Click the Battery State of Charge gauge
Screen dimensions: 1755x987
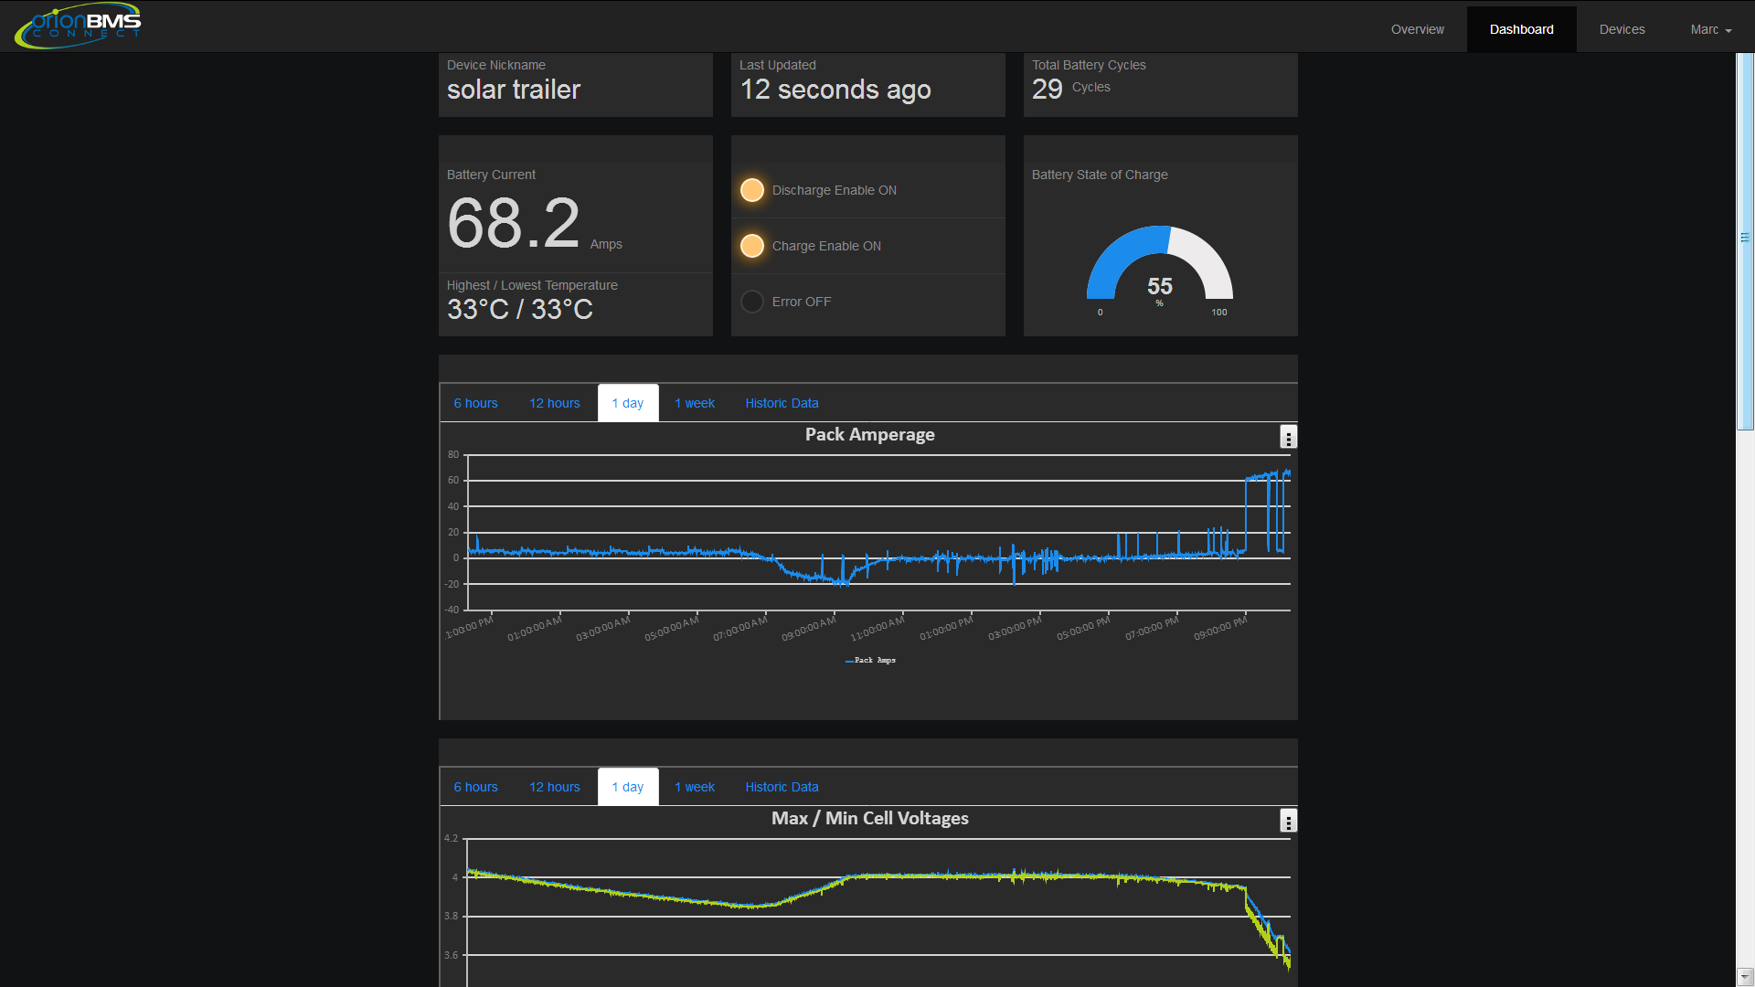(1159, 265)
